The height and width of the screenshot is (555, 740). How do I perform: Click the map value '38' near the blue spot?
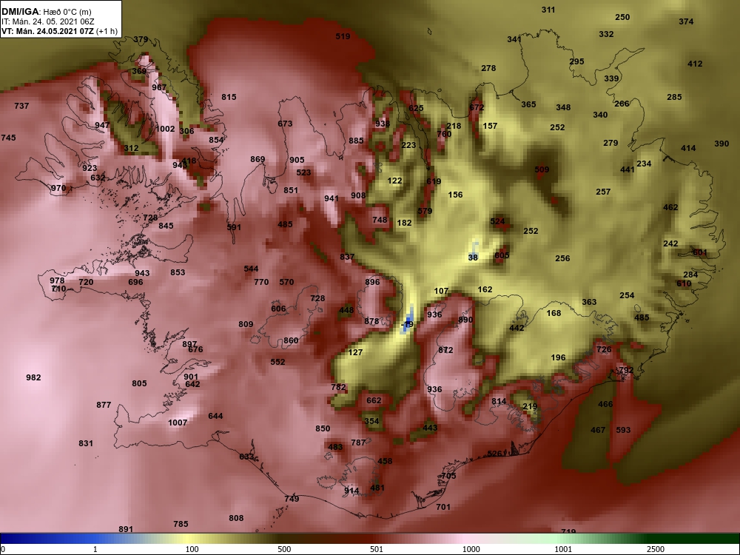pyautogui.click(x=474, y=258)
